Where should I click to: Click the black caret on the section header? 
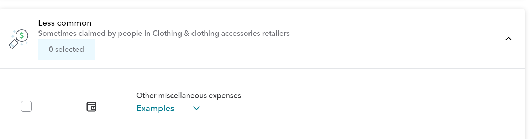(x=508, y=39)
